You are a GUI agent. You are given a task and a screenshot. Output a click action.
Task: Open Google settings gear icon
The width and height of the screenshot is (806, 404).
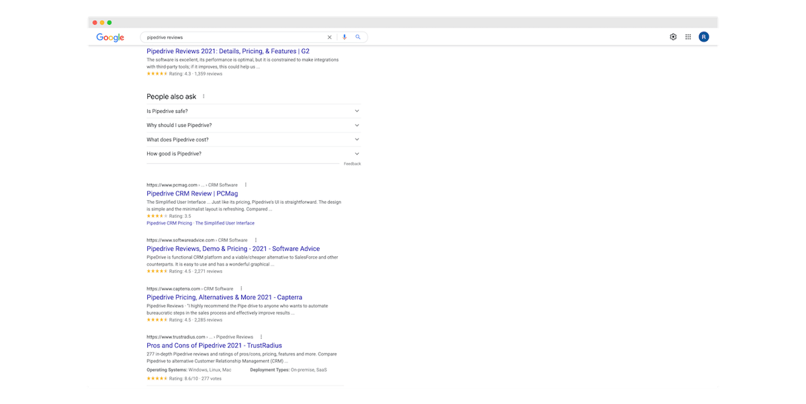tap(673, 37)
